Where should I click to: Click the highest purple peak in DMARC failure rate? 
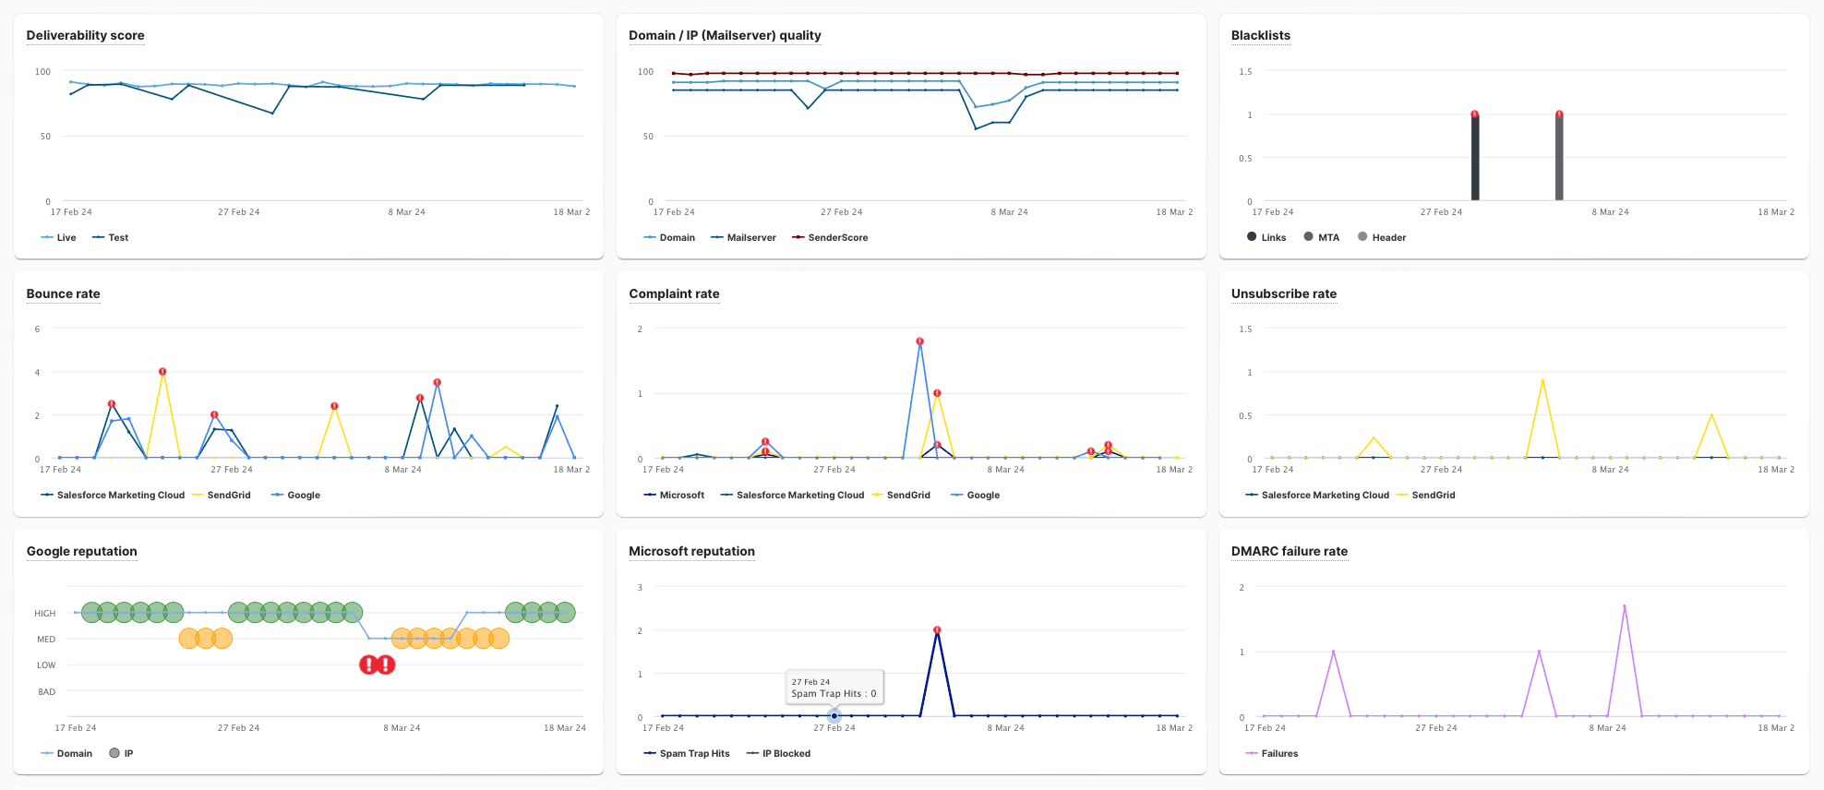(1625, 606)
